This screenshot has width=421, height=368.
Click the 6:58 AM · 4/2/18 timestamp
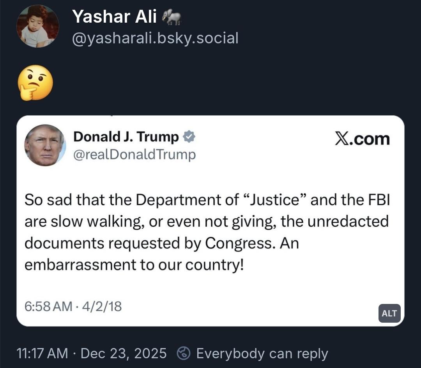[73, 306]
